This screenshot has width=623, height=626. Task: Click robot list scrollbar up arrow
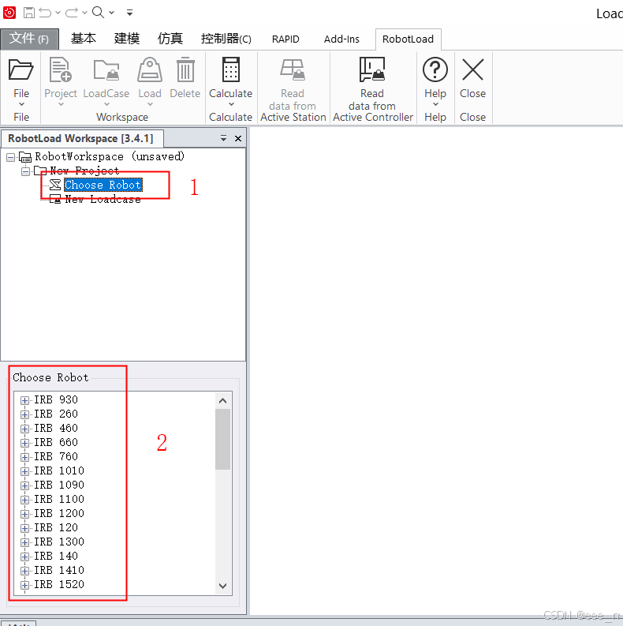(x=223, y=401)
